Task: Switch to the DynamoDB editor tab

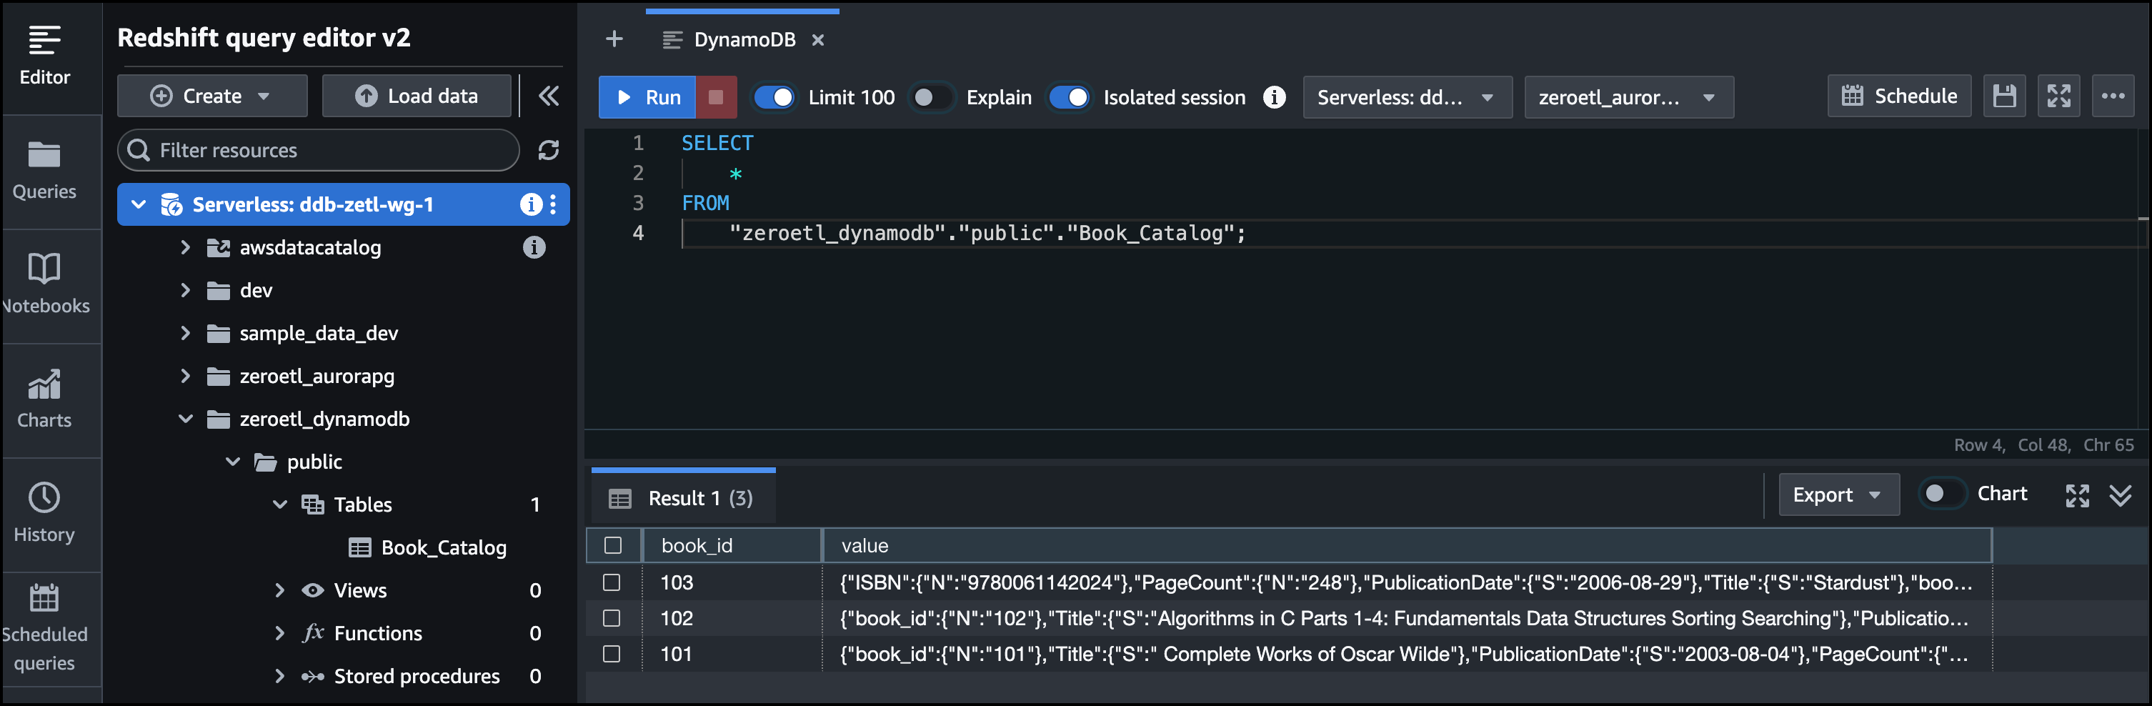Action: pyautogui.click(x=744, y=39)
